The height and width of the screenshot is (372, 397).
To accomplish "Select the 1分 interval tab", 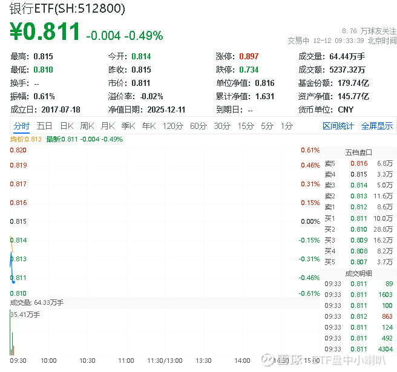I will (287, 126).
